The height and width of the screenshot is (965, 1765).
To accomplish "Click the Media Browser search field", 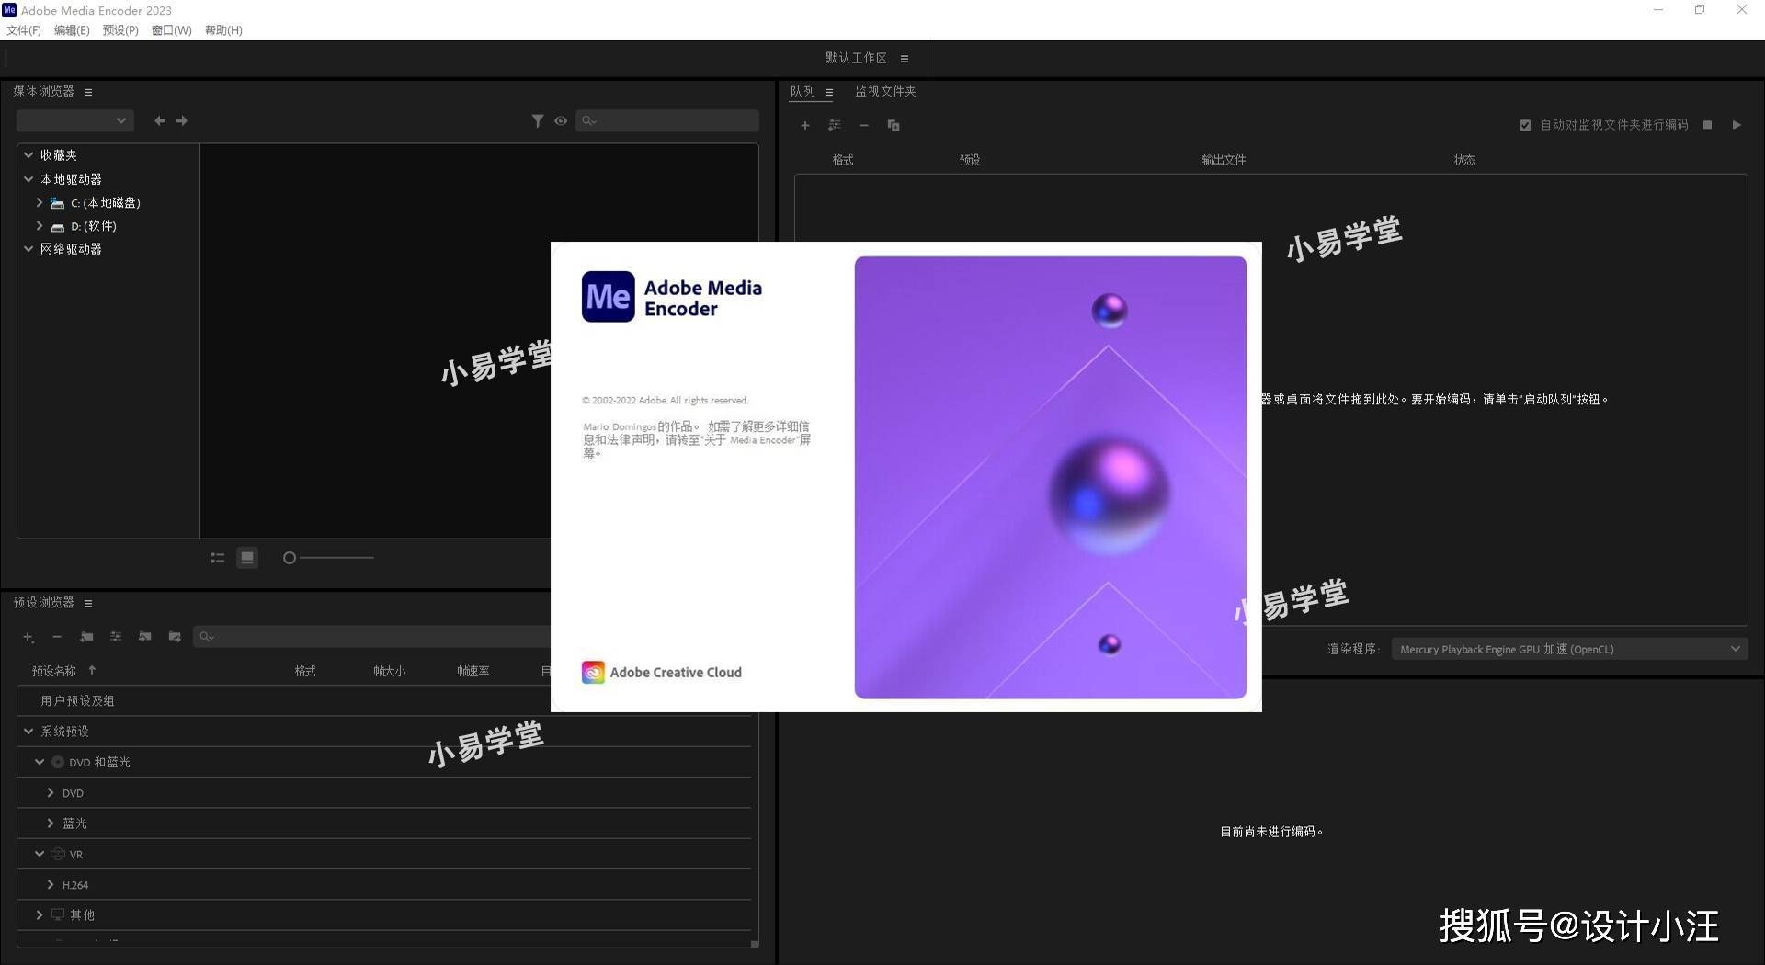I will (667, 120).
